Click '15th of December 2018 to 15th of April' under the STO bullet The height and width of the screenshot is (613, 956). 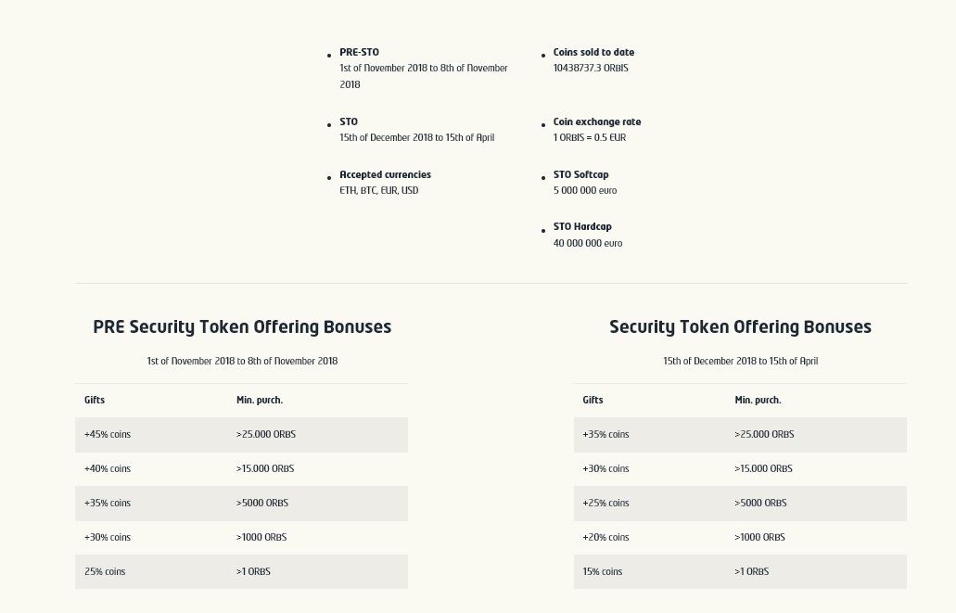pyautogui.click(x=416, y=137)
